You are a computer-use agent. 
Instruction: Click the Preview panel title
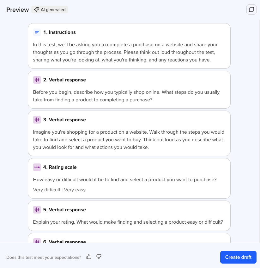click(x=17, y=10)
